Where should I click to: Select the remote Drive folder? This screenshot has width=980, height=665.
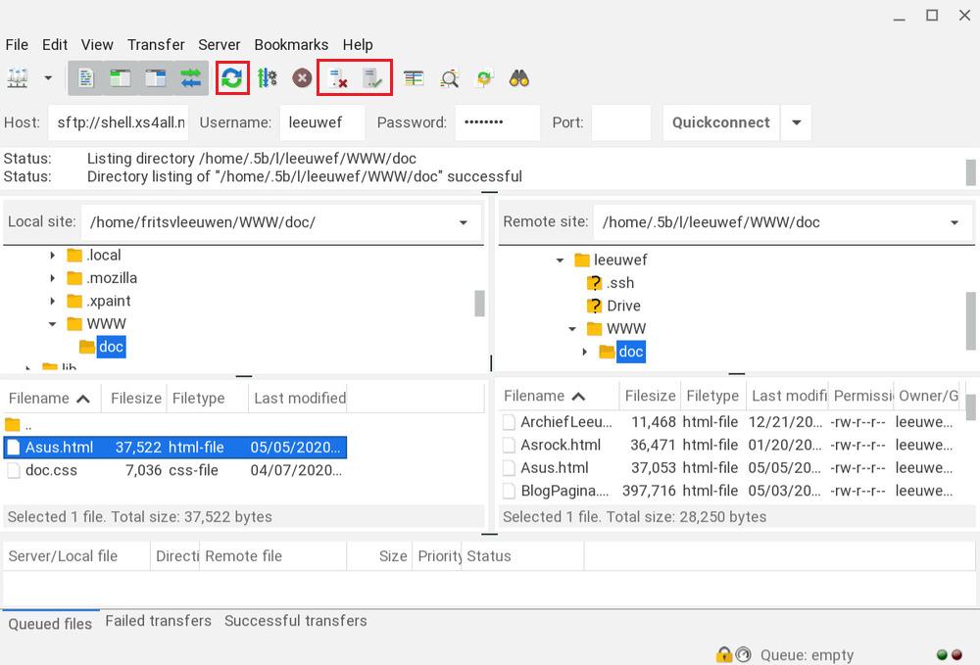pos(623,306)
